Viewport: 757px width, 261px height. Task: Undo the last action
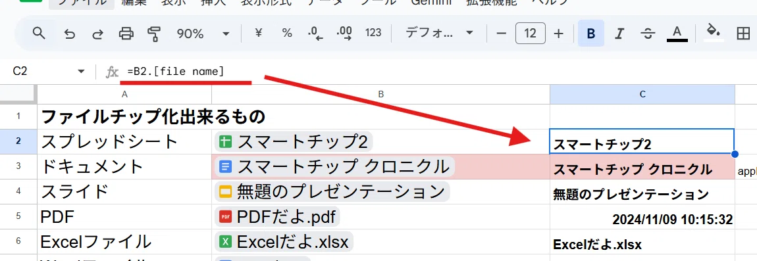tap(70, 34)
